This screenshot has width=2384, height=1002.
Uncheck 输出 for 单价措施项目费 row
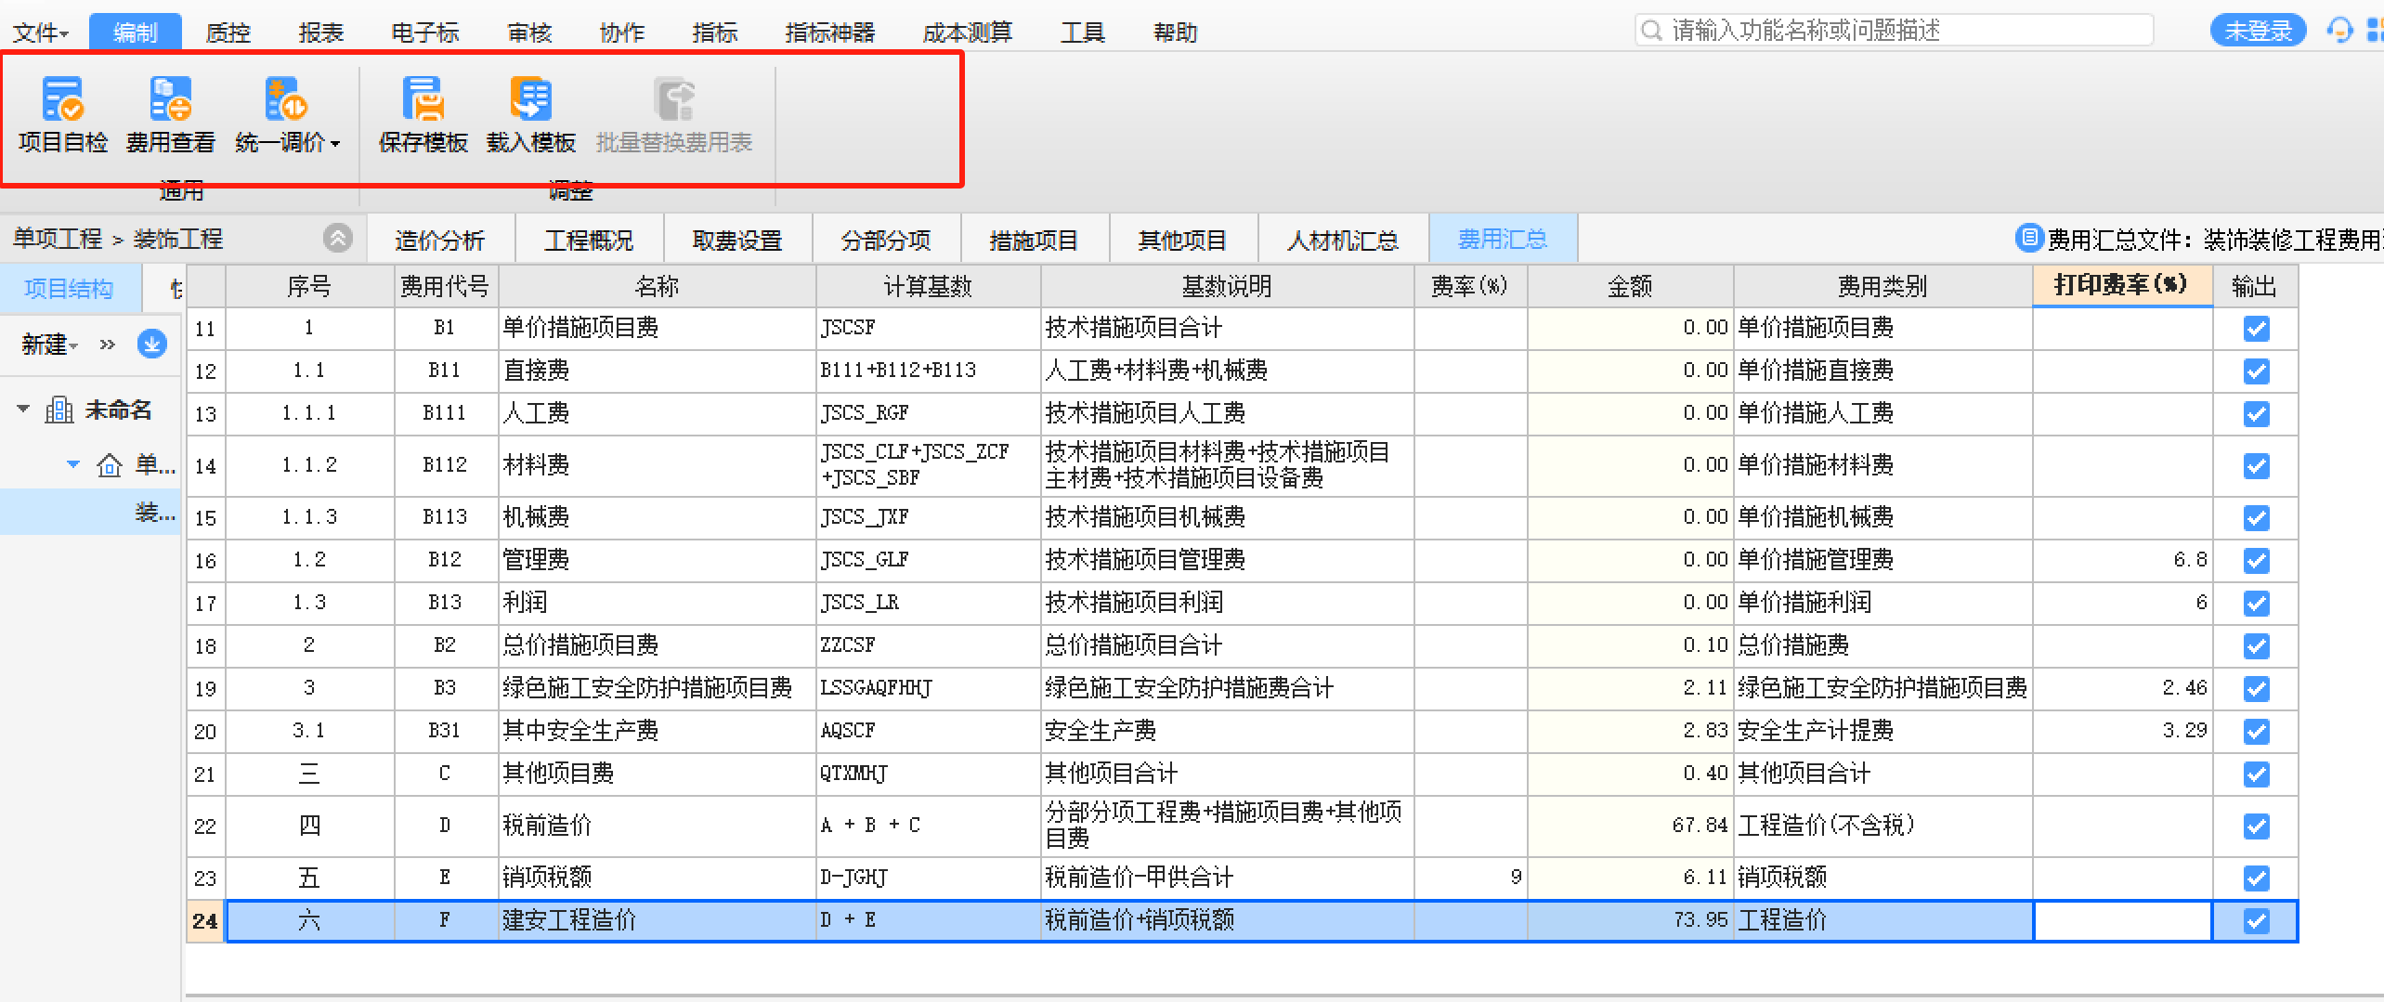coord(2256,328)
